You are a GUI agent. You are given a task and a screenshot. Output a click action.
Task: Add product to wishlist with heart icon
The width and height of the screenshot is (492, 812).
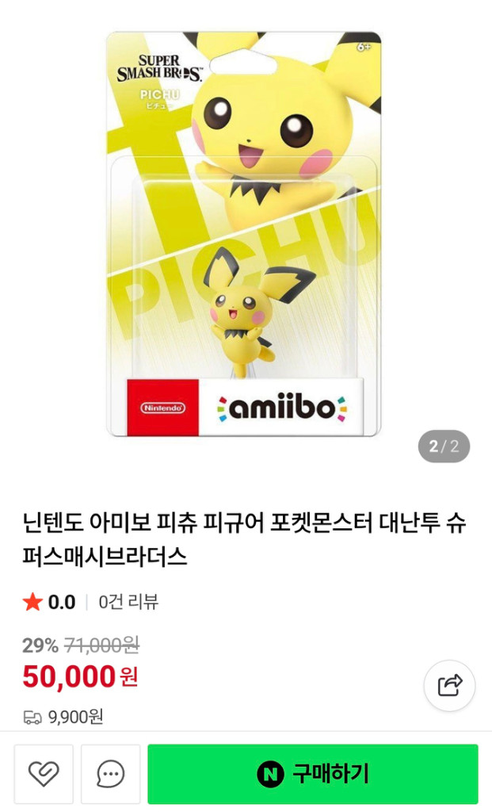pos(44,774)
